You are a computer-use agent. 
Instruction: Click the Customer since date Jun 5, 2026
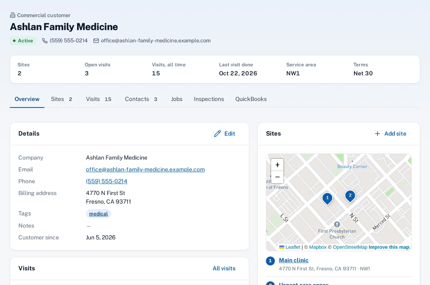pyautogui.click(x=101, y=237)
